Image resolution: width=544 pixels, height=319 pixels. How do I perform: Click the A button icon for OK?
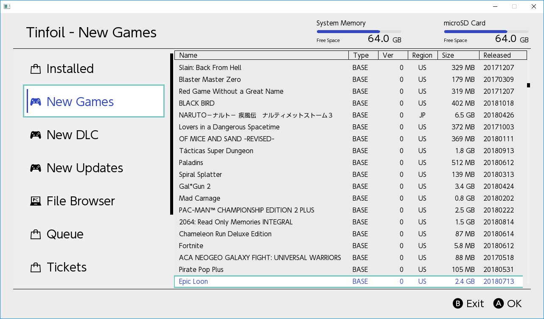[499, 304]
